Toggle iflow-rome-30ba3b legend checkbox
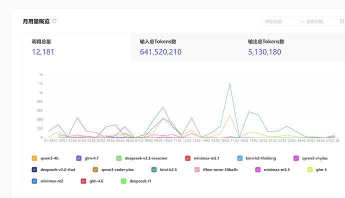 pyautogui.click(x=197, y=169)
